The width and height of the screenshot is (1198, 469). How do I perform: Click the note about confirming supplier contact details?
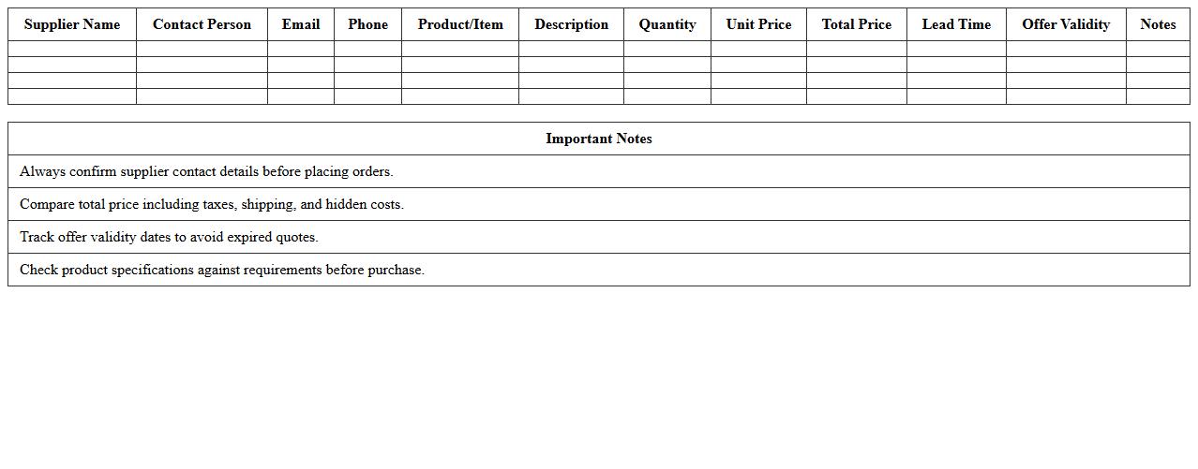point(206,171)
